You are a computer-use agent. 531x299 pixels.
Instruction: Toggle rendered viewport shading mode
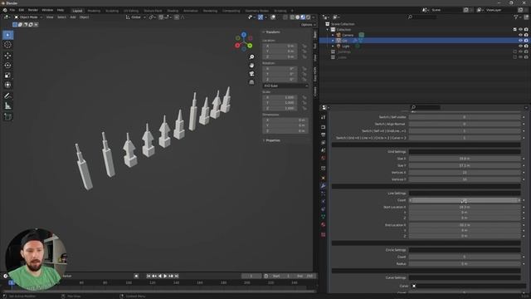[x=308, y=17]
